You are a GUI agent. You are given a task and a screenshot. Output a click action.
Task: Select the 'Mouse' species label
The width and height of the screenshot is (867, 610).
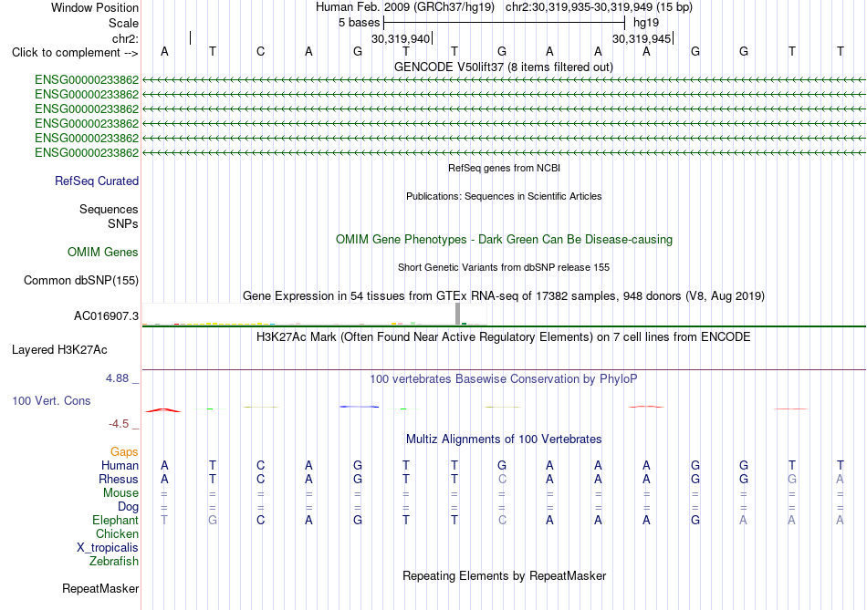click(120, 493)
